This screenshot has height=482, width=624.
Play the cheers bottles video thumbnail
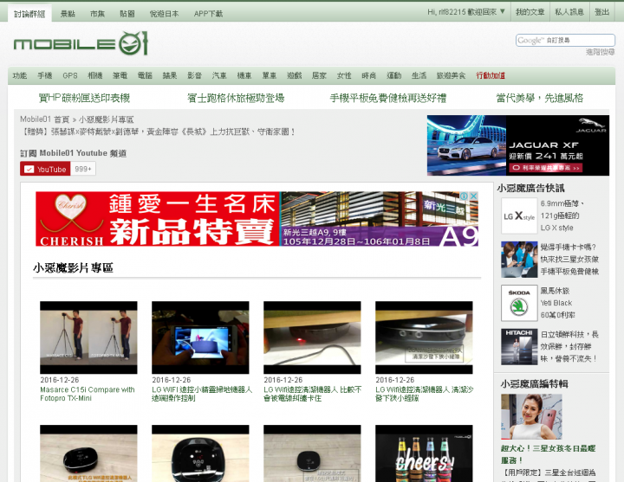(424, 453)
